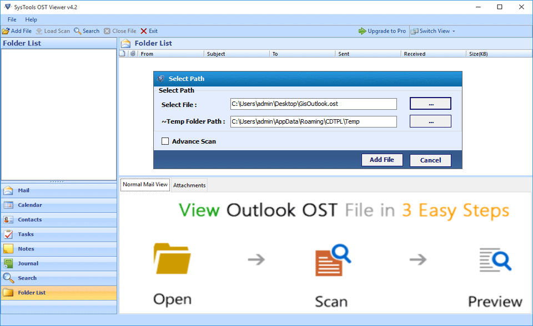Minimize the OST Viewer window
The image size is (533, 326).
[x=478, y=7]
